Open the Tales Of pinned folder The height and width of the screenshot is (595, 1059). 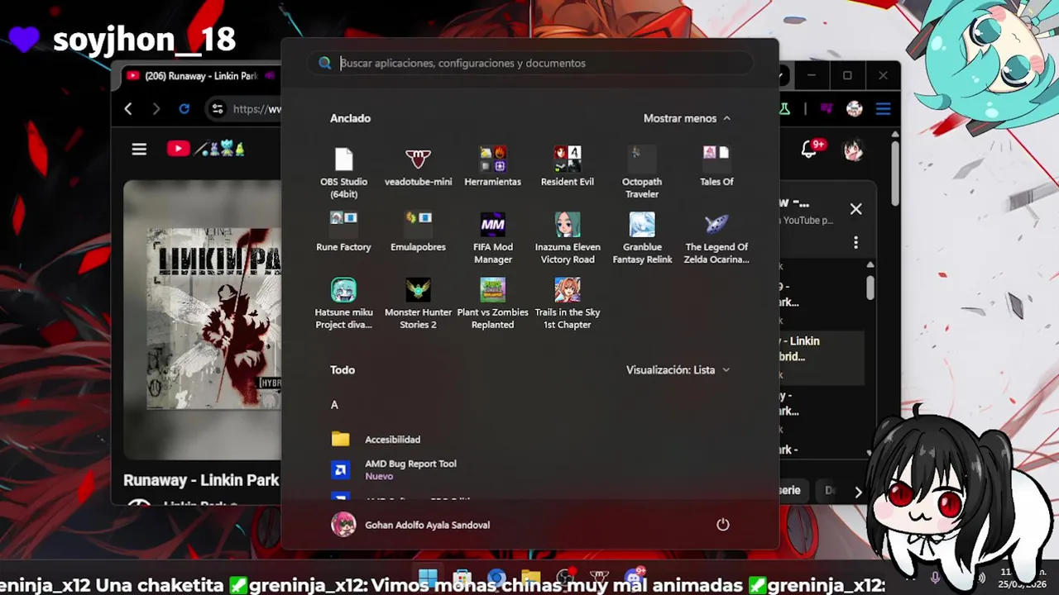pos(716,167)
